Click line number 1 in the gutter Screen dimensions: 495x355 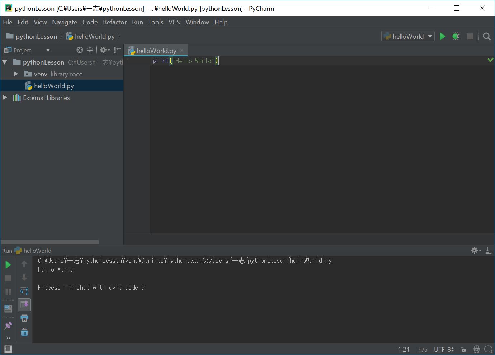tap(128, 61)
